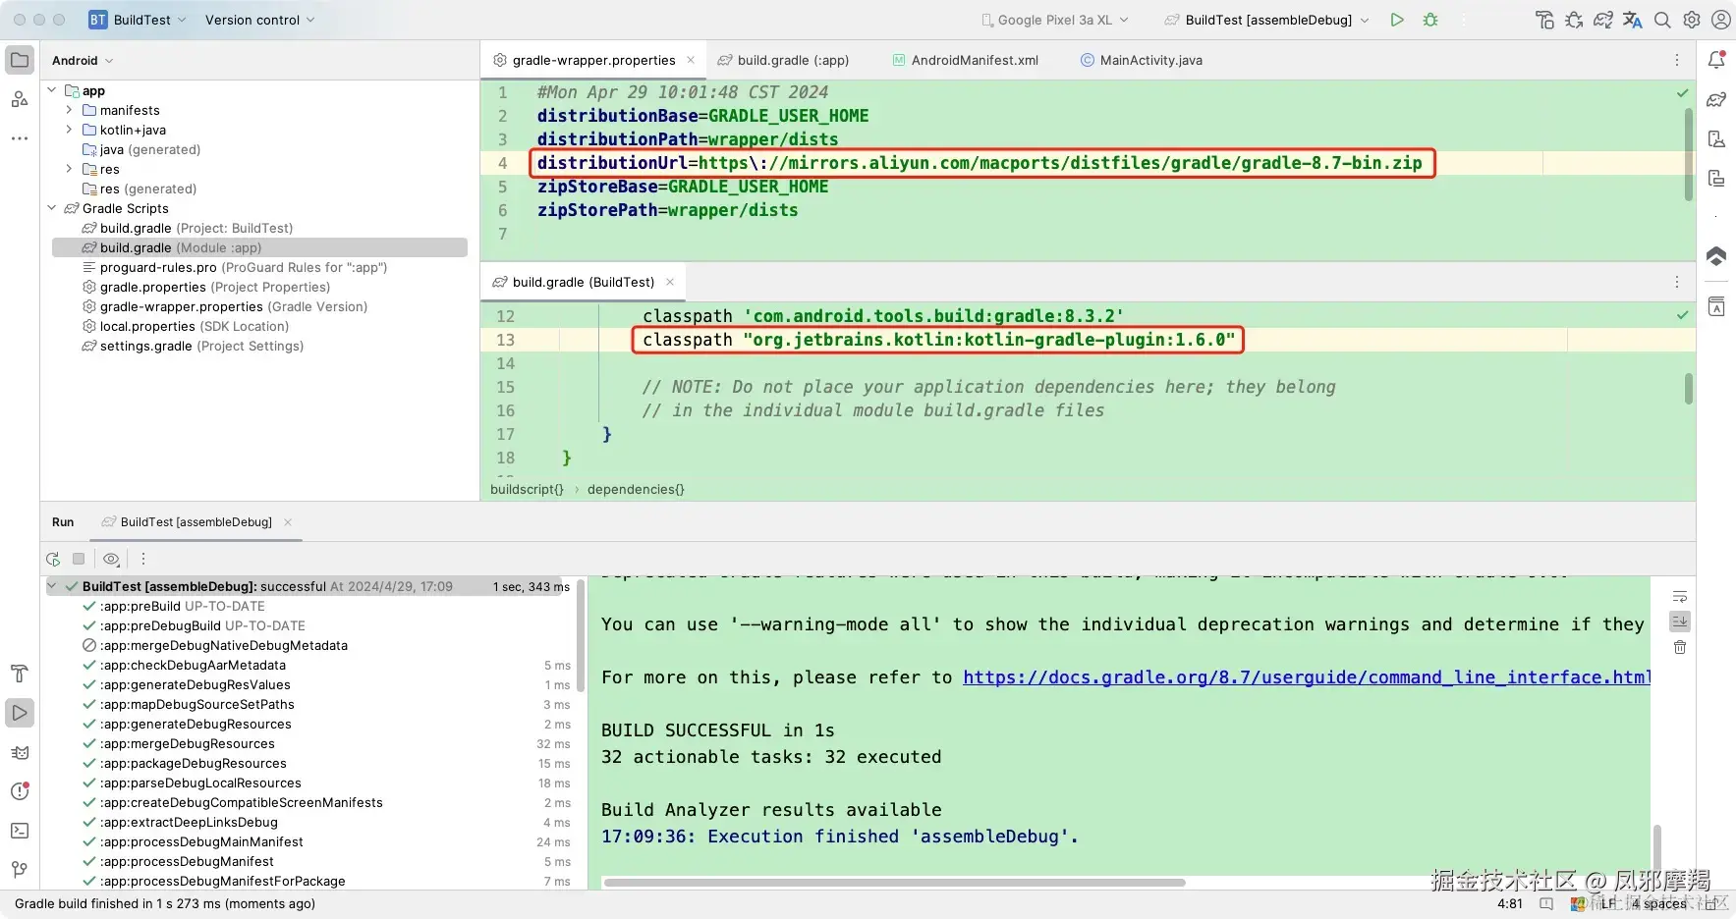Expand the kotlin+java folder
Viewport: 1736px width, 919px height.
69,130
